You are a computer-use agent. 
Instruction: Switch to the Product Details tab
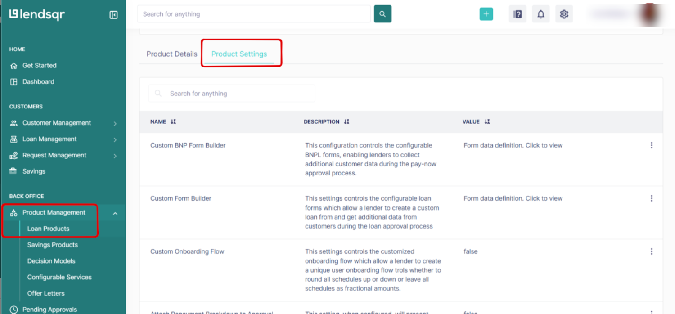point(171,54)
